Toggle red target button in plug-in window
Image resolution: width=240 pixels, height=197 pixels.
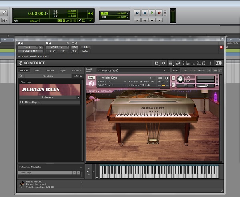[x=221, y=47]
